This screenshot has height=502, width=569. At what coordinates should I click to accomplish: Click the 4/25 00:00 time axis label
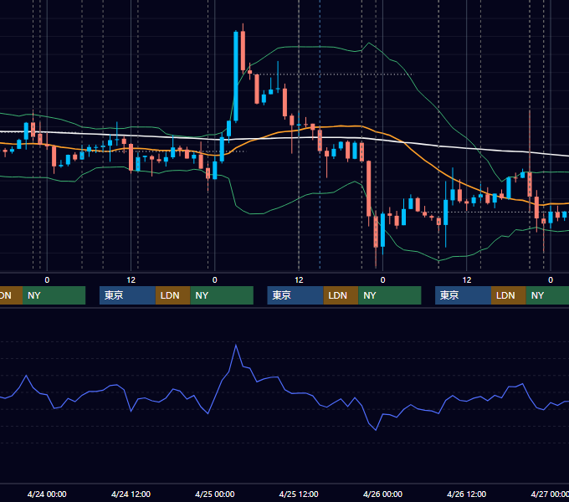(x=214, y=494)
